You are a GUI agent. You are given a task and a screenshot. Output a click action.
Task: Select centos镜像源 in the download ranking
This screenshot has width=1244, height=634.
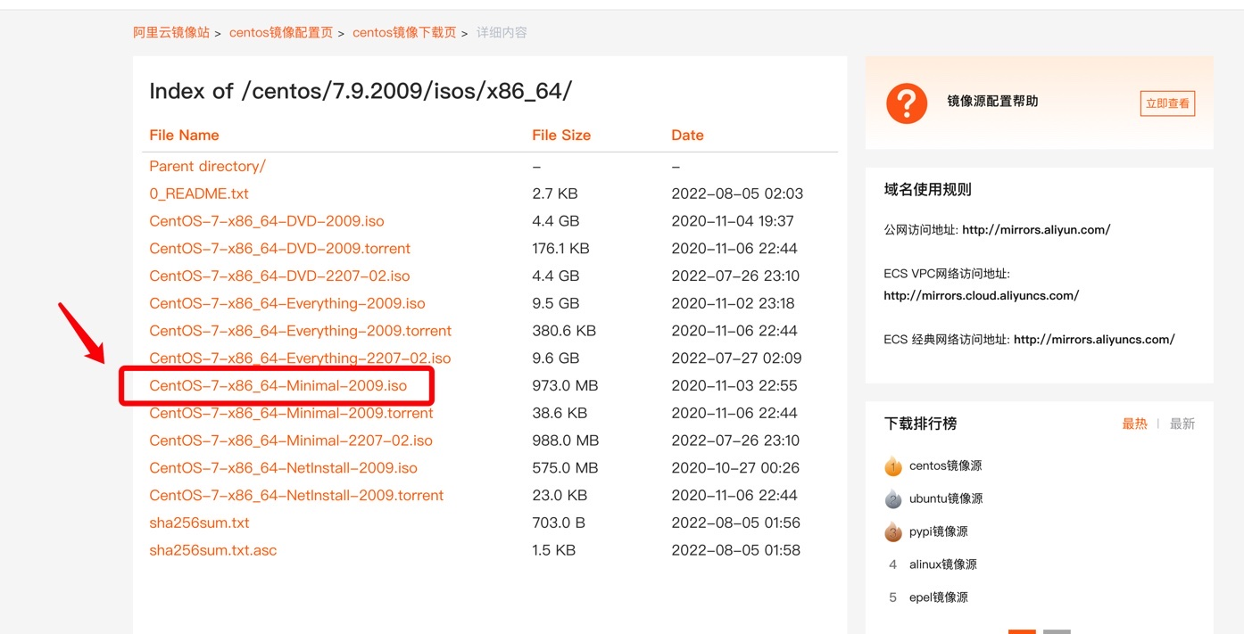coord(947,465)
